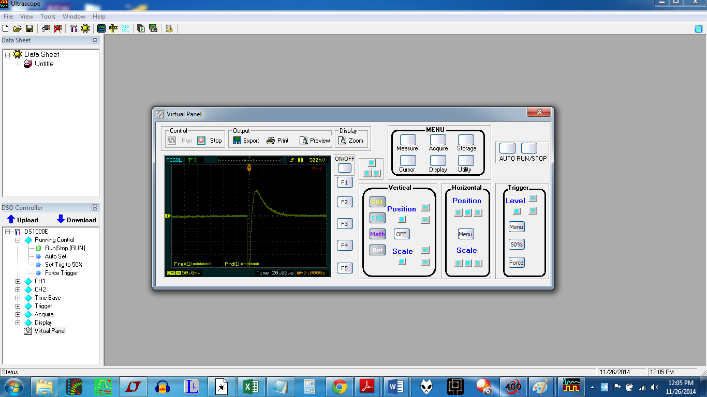This screenshot has width=707, height=397.
Task: Expand the CH1 tree node
Action: coord(18,281)
